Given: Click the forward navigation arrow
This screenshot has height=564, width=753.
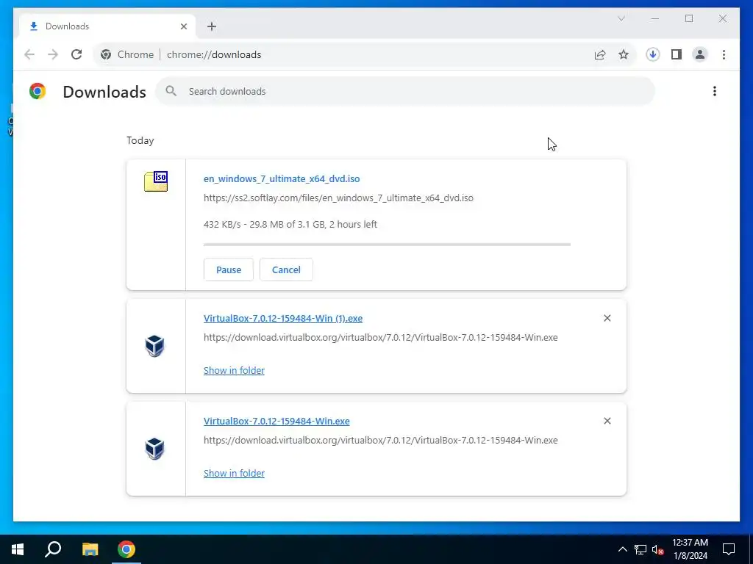Looking at the screenshot, I should point(53,54).
